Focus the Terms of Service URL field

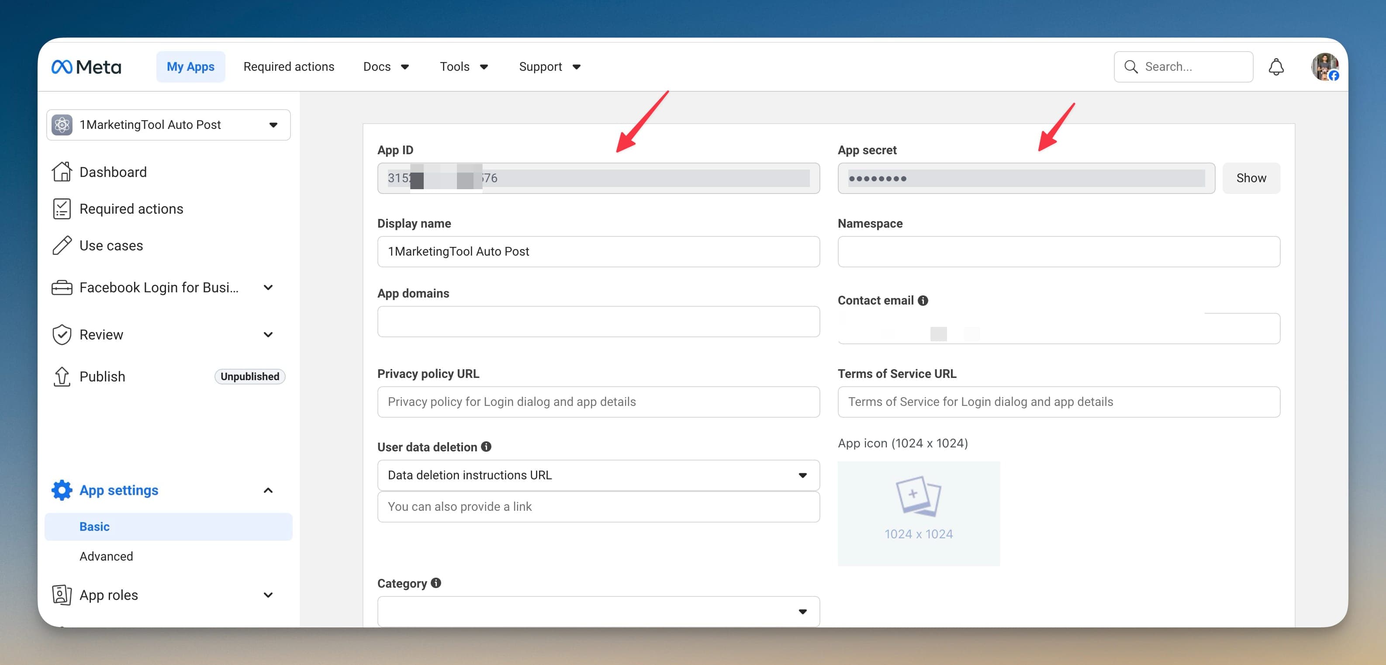coord(1059,402)
